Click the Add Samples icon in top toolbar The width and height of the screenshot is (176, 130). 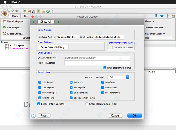[x=24, y=11]
